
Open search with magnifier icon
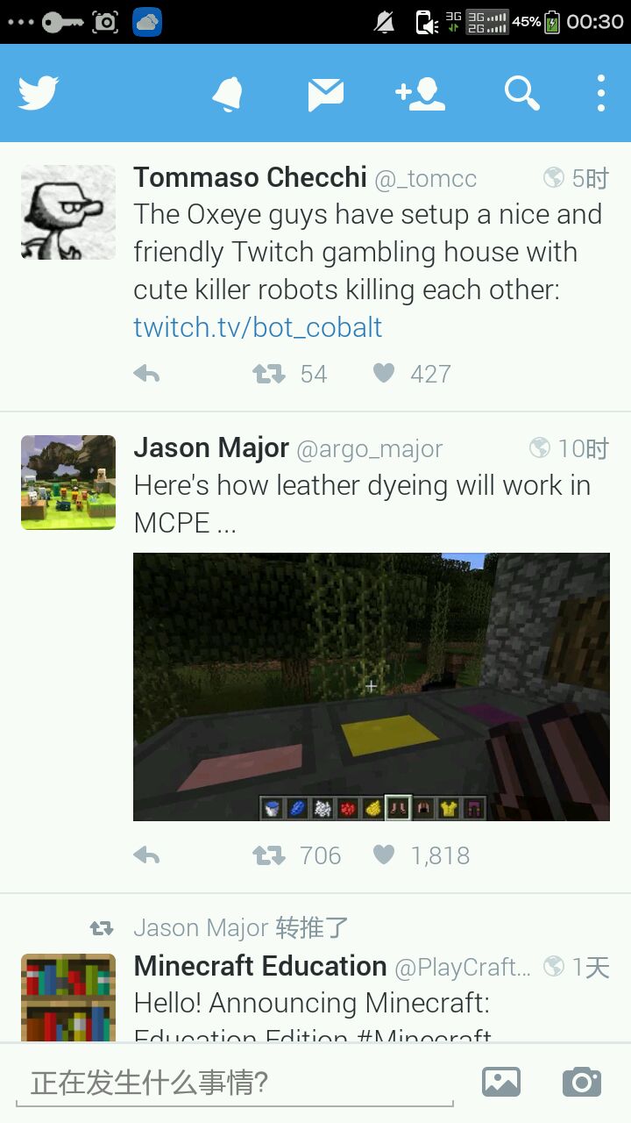521,92
